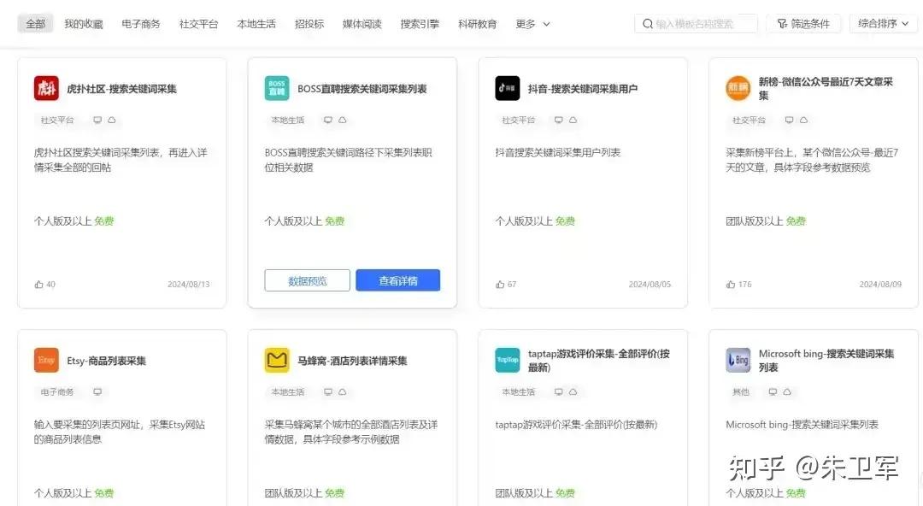Click the blue 查看详情 button
Screen dimensions: 923x506
[x=398, y=280]
